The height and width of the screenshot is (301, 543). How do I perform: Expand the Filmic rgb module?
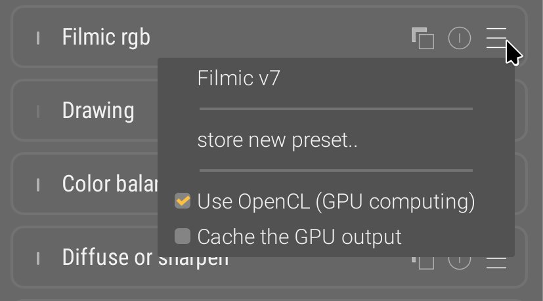[106, 37]
